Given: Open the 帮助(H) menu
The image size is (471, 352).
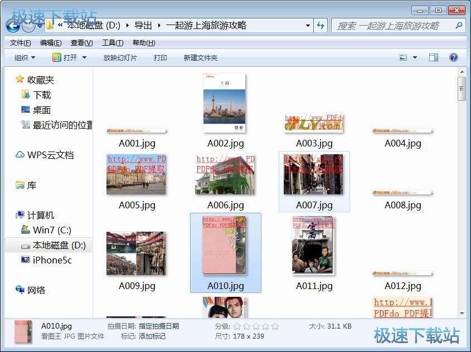Looking at the screenshot, I should 144,43.
